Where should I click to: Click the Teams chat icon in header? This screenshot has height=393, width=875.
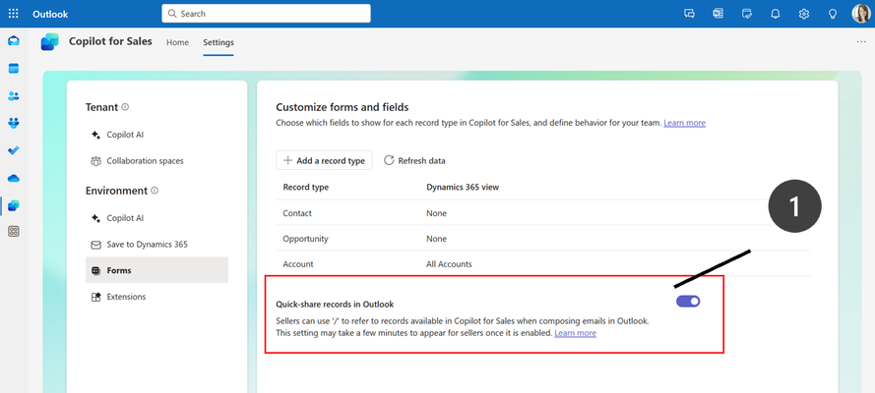click(x=689, y=14)
